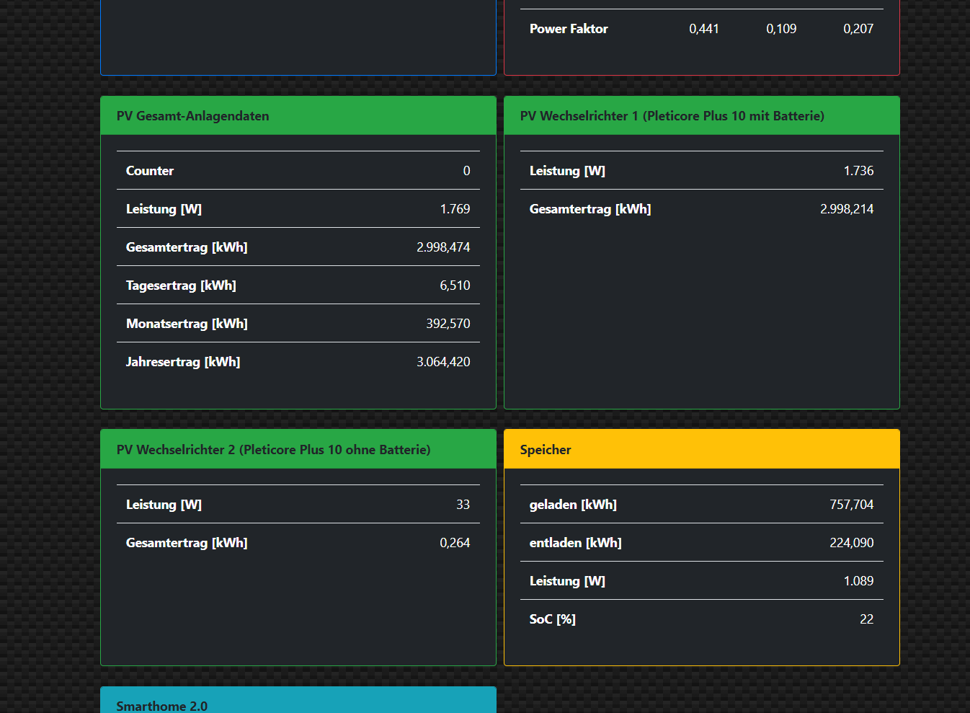Select the Jahresertrag value 3.064,420

click(443, 362)
